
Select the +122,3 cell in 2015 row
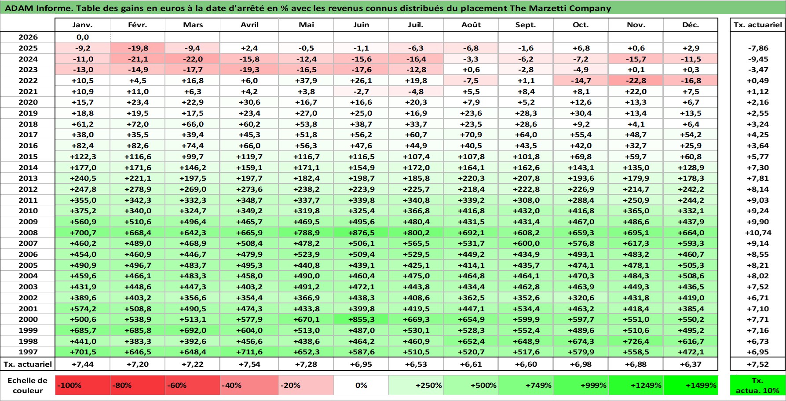[x=83, y=157]
